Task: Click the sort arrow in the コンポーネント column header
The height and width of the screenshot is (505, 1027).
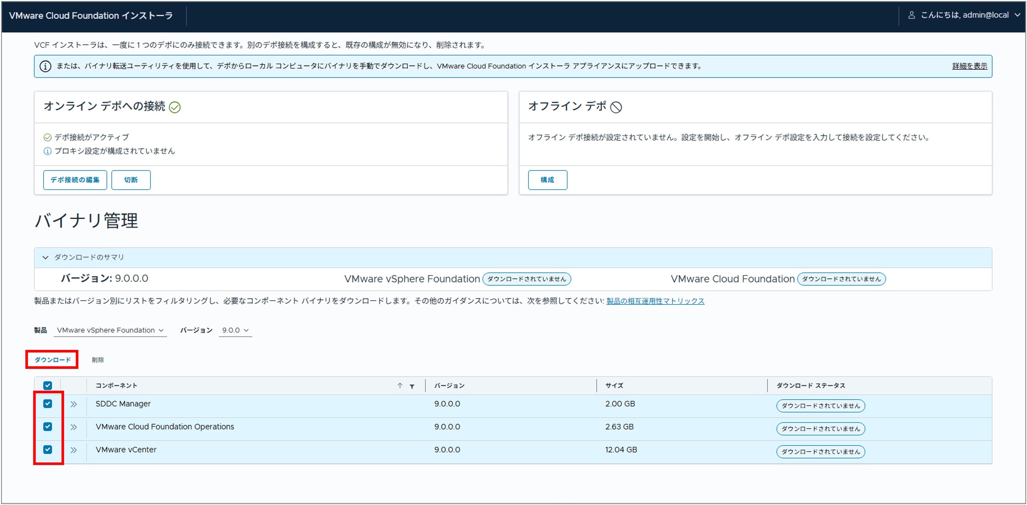Action: coord(400,385)
